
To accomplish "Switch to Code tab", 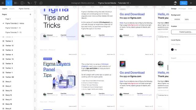I will click(190, 9).
